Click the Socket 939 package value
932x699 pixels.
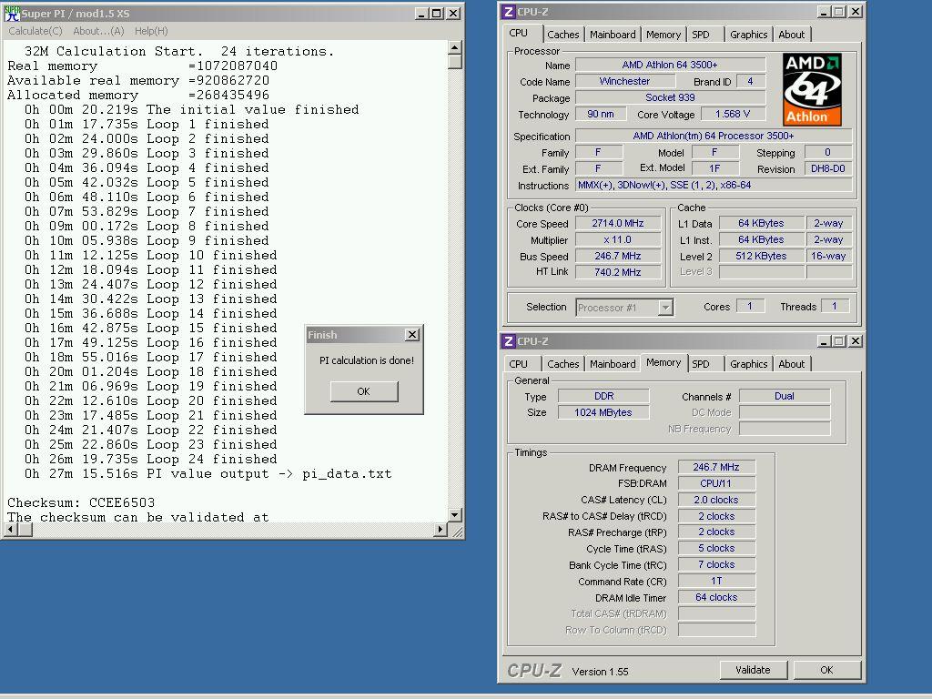(x=670, y=97)
